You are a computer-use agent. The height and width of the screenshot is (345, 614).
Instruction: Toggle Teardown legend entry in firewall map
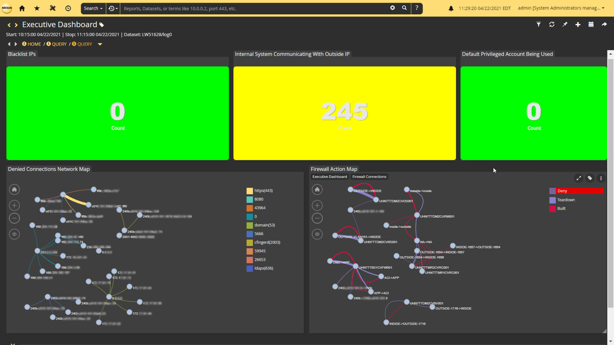point(565,200)
